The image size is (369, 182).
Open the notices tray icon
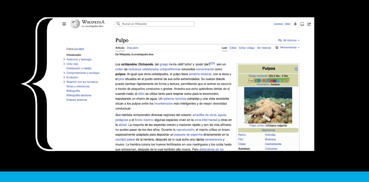pos(302,24)
